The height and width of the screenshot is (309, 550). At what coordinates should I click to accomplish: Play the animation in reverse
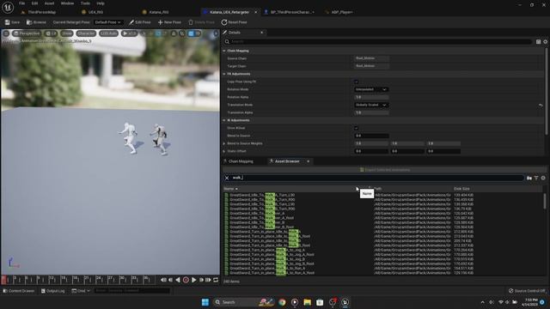[x=178, y=280]
